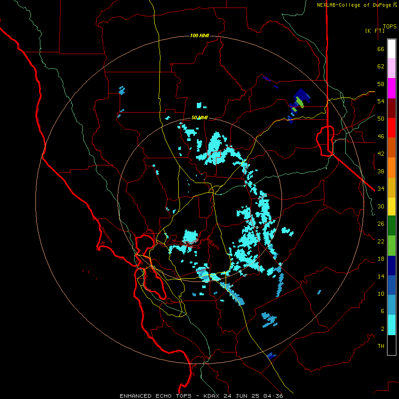Click the 54 scale value
The image size is (399, 399).
tap(381, 101)
